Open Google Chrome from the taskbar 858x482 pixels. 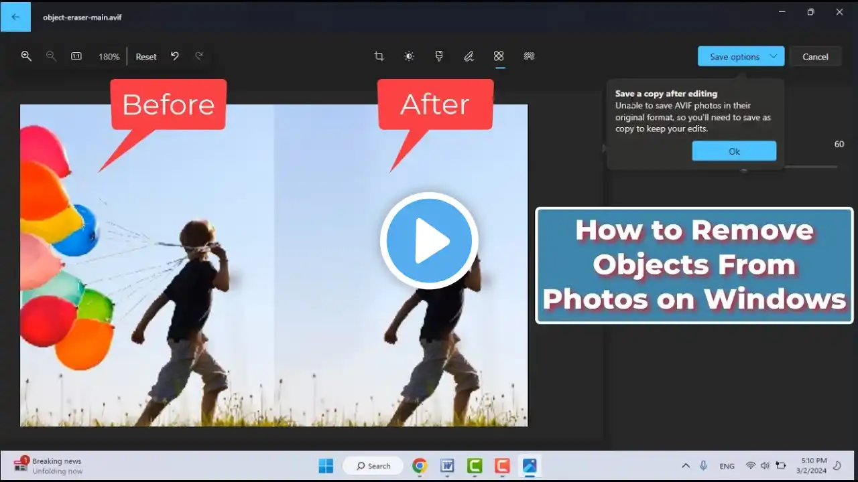click(x=420, y=466)
